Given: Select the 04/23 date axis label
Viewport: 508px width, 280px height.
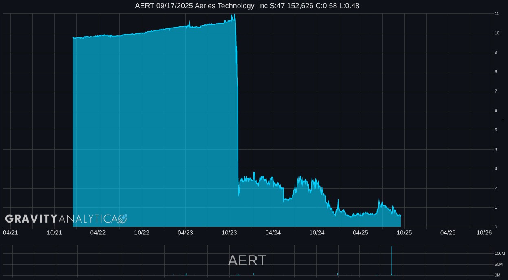Looking at the screenshot, I should [185, 232].
